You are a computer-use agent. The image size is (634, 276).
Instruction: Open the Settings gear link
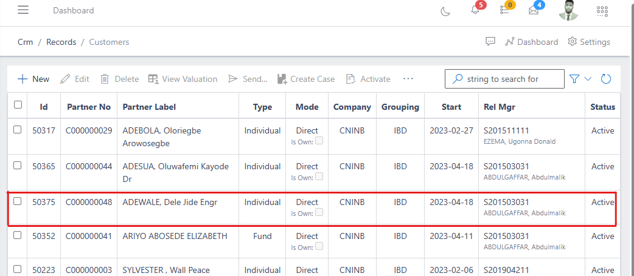click(589, 42)
